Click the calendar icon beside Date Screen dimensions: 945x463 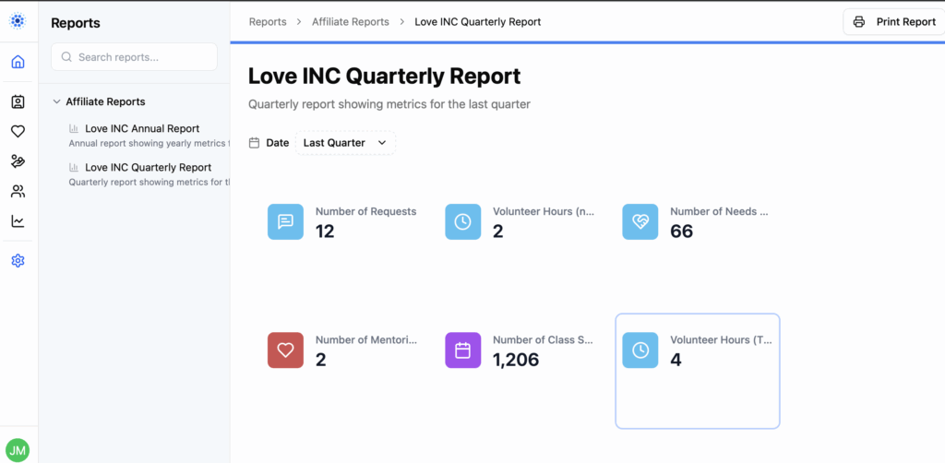click(x=255, y=143)
